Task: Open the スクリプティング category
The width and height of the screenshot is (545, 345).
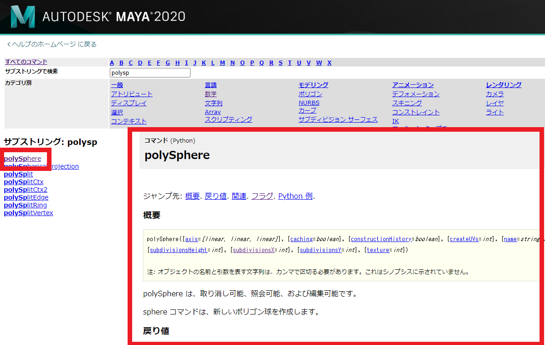Action: click(228, 119)
